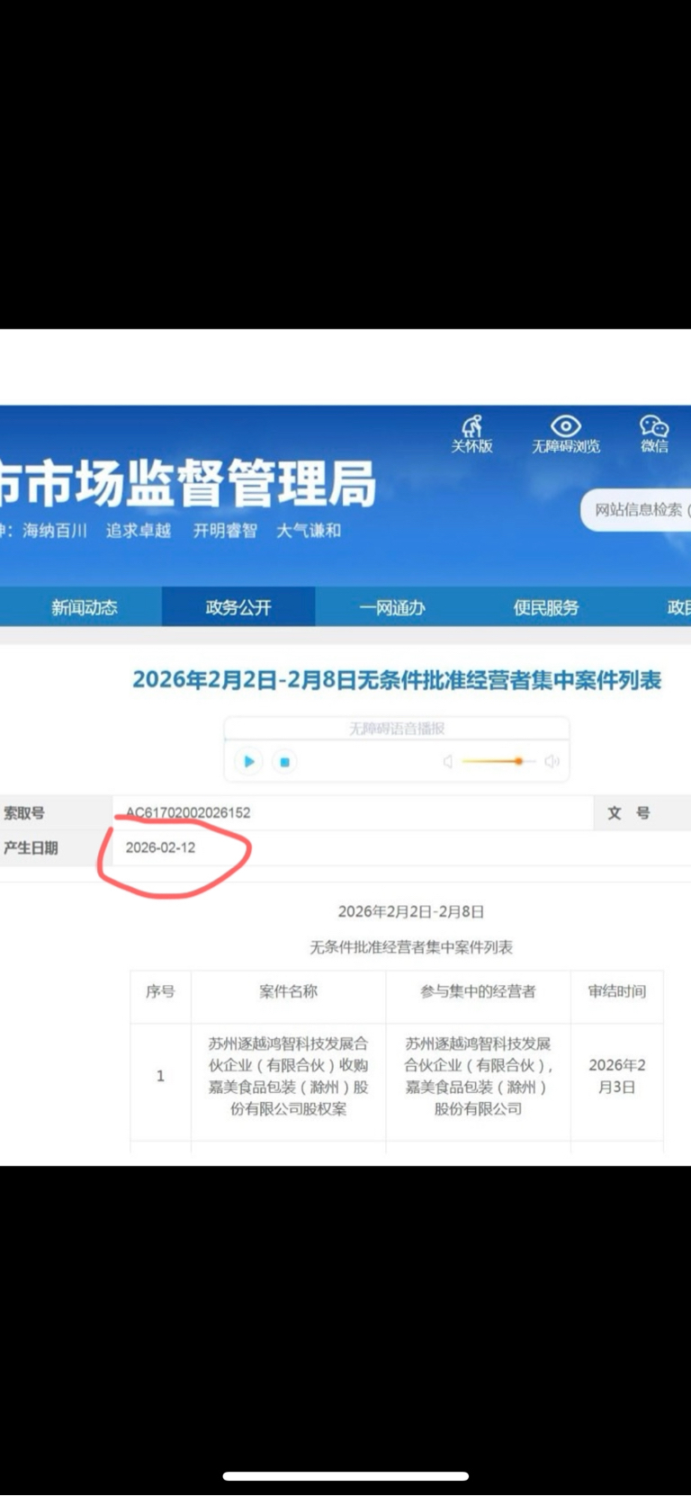Screen dimensions: 691x1496
Task: Click the subtitle 2026年2月2日-2月8日
Action: [x=411, y=911]
